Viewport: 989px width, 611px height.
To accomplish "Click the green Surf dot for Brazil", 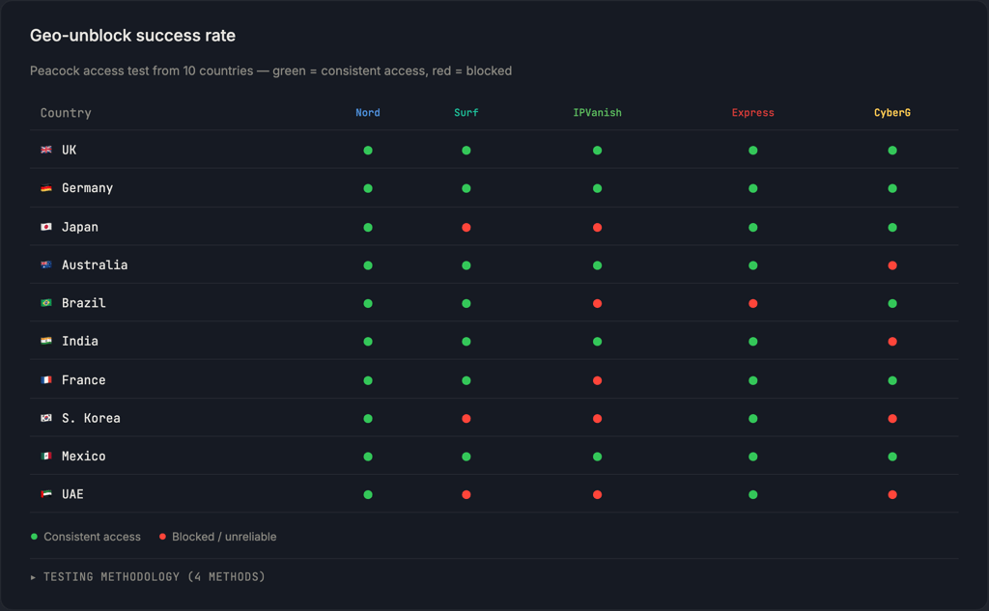I will [x=466, y=303].
